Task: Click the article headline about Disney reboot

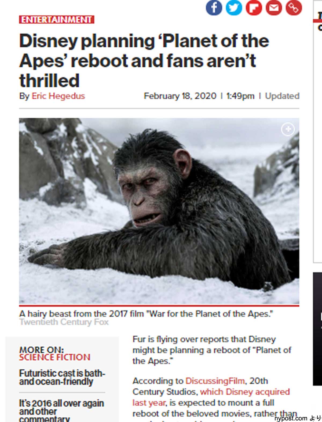Action: click(144, 61)
